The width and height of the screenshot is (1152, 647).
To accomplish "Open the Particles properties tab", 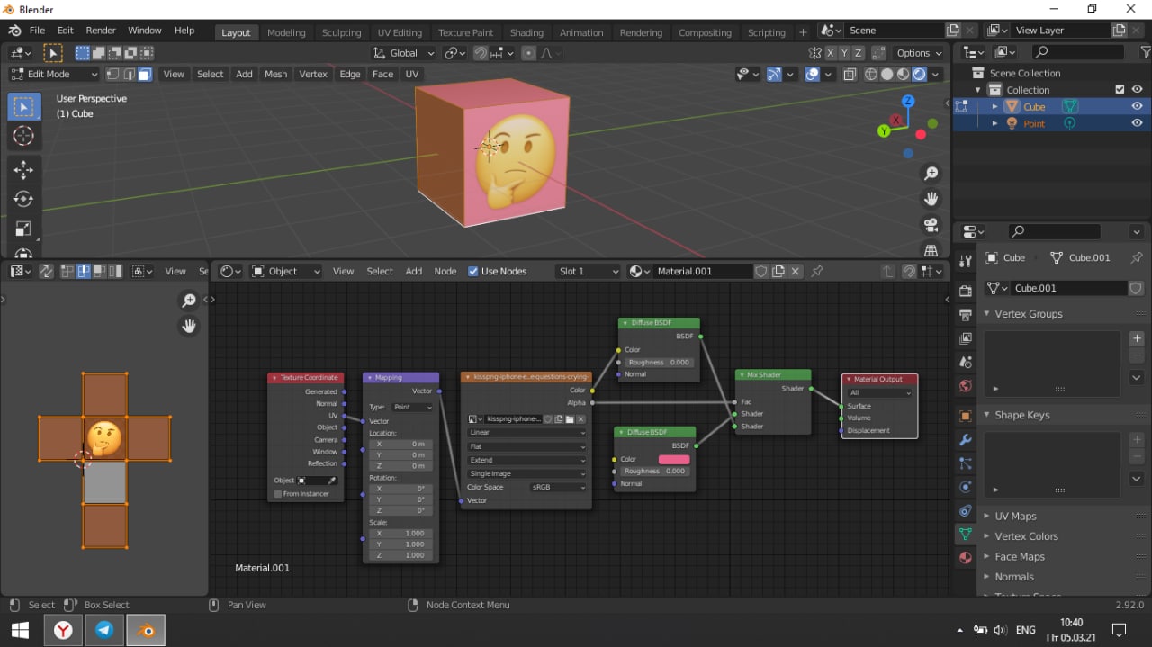I will pos(966,463).
